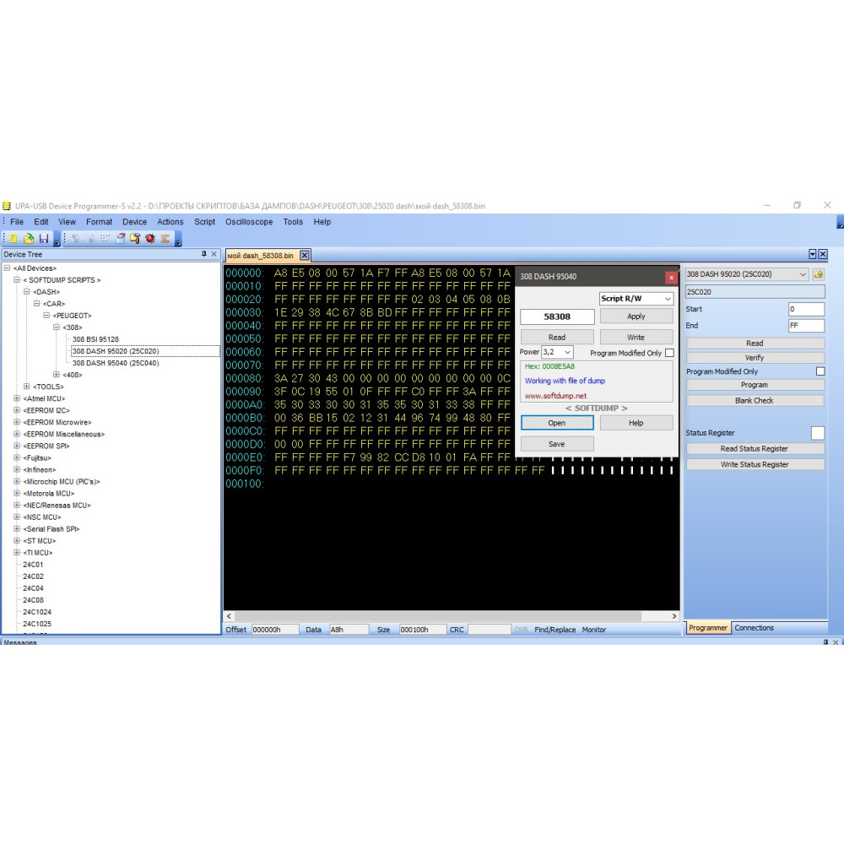The image size is (844, 844).
Task: Open the Oscilloscope menu
Action: (249, 222)
